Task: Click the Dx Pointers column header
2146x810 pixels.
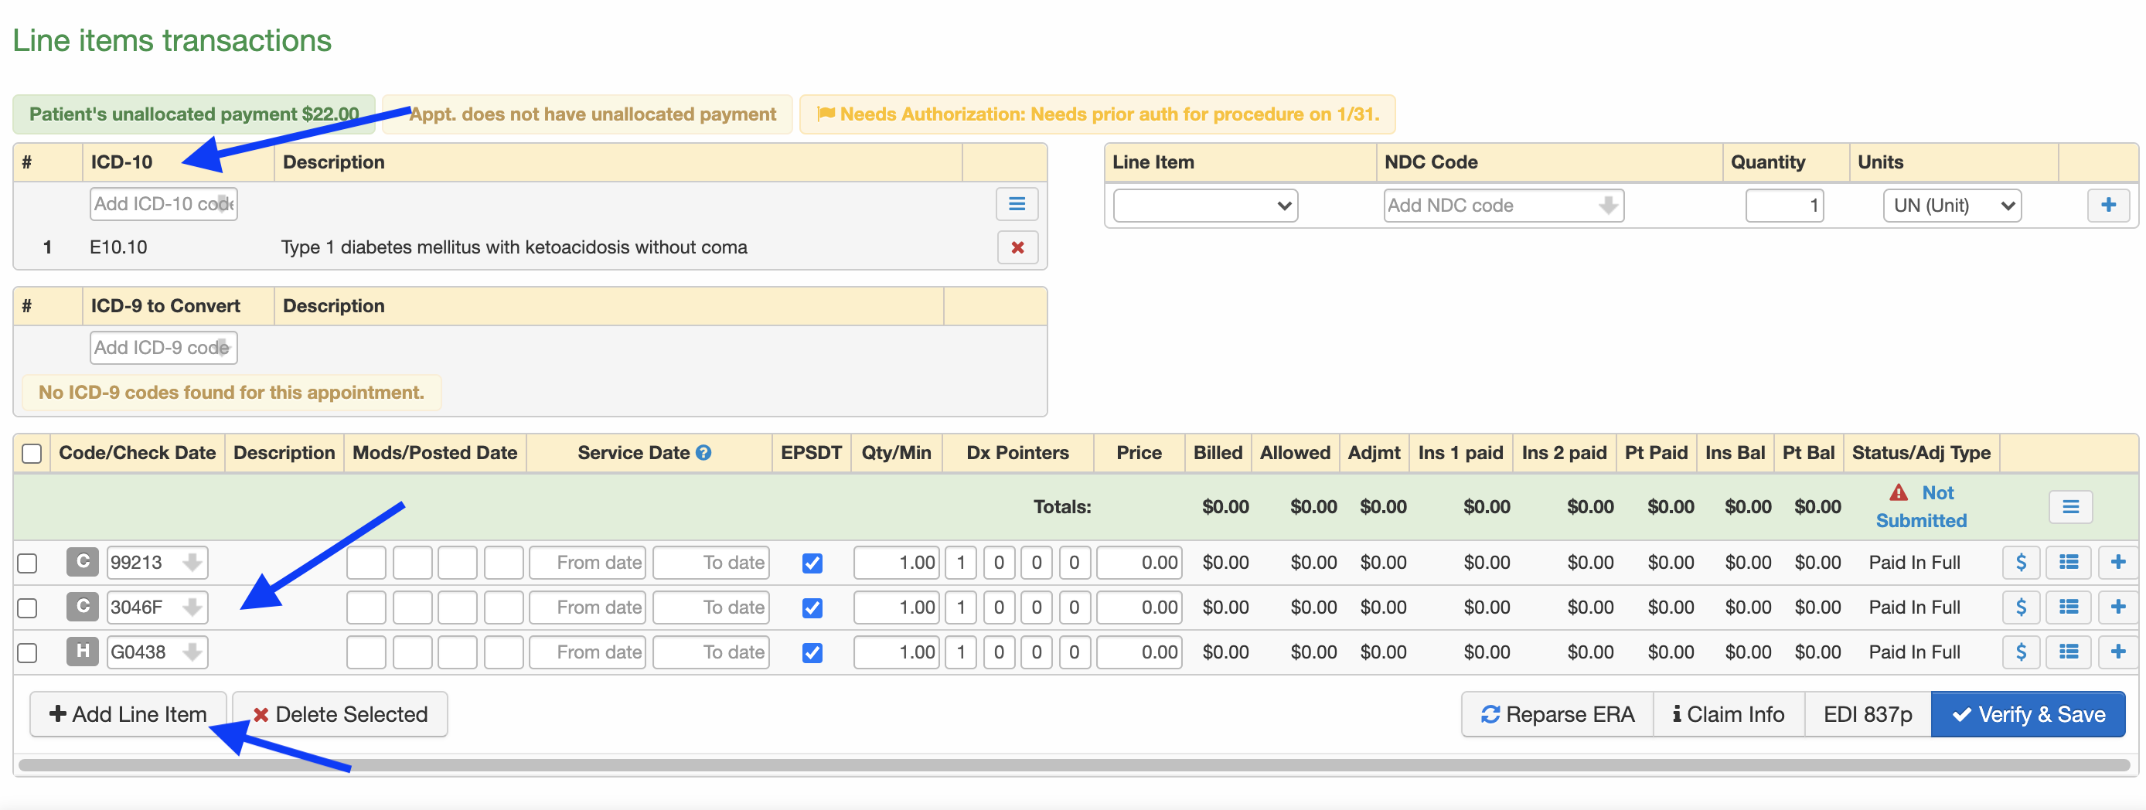Action: coord(1017,454)
